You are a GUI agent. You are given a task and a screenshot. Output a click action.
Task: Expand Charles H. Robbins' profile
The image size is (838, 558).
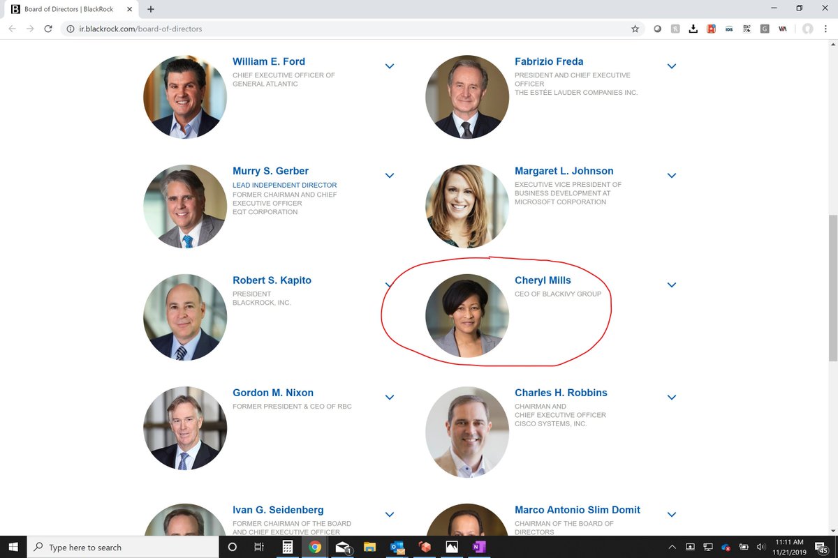point(672,398)
